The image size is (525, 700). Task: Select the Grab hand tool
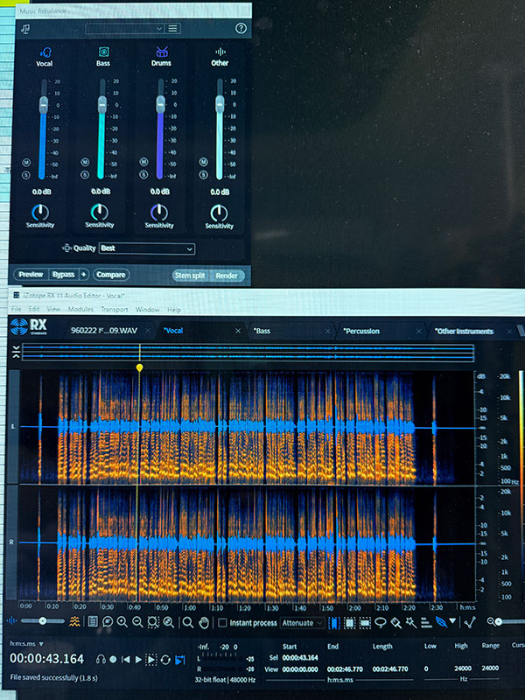coord(204,623)
